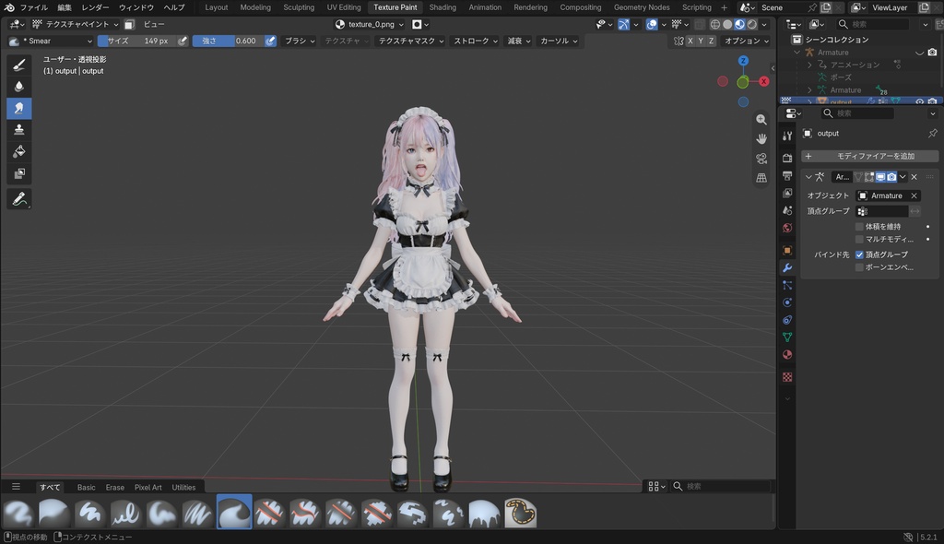Open the 減衰 falloff dropdown

[518, 41]
